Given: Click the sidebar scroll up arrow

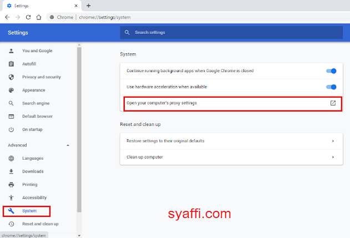Looking at the screenshot, I should (x=79, y=45).
